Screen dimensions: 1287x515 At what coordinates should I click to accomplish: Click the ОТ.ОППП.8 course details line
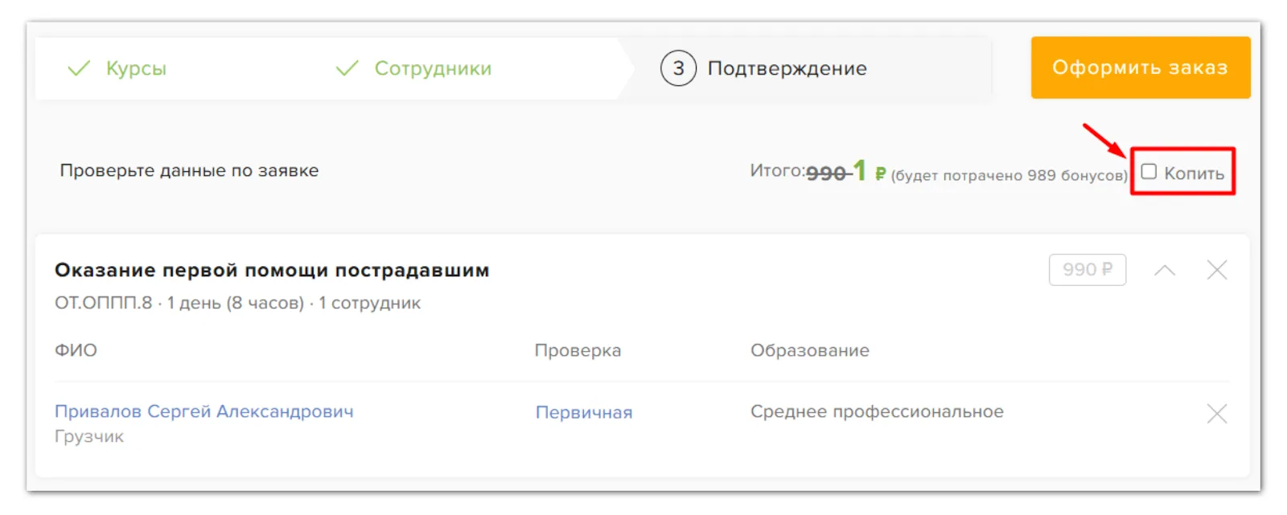237,303
